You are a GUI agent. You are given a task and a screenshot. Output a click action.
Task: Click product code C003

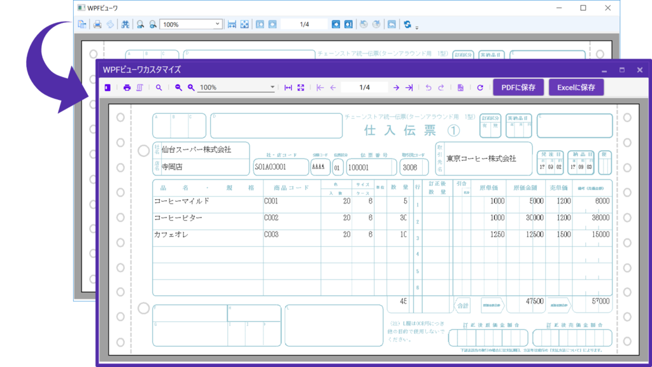(x=271, y=235)
